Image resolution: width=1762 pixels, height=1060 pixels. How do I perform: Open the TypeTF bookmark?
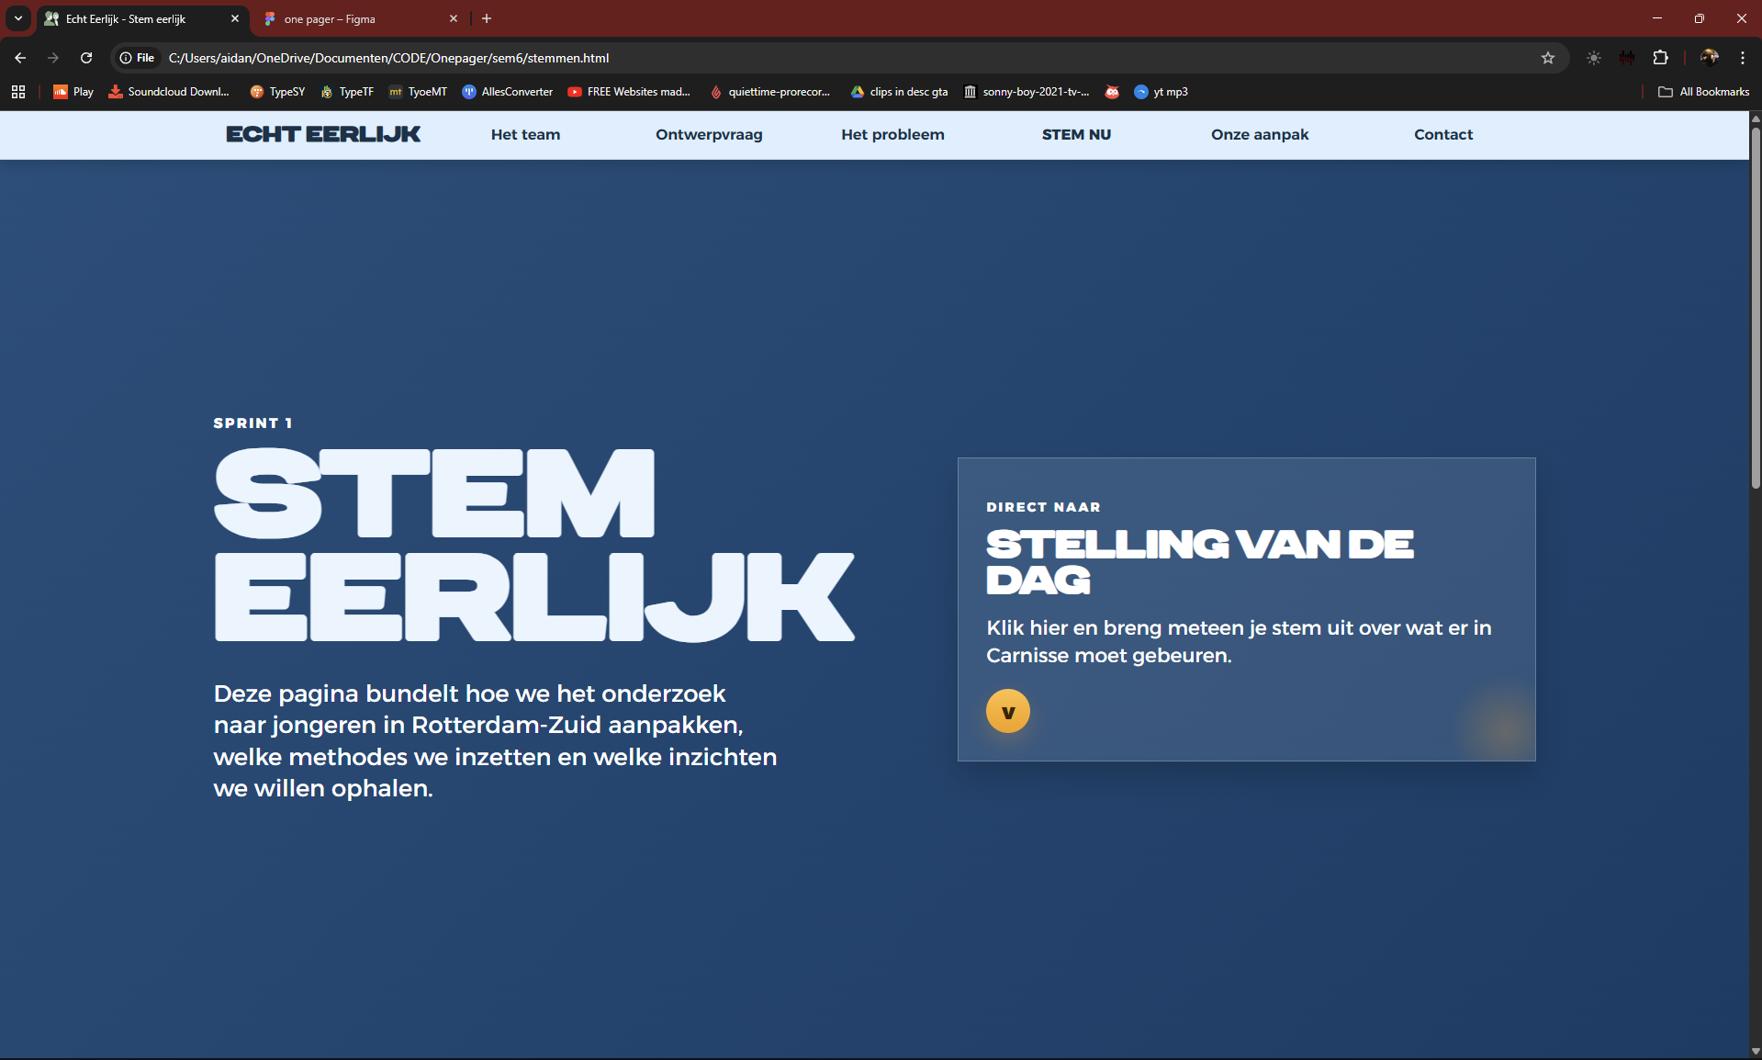pos(346,92)
